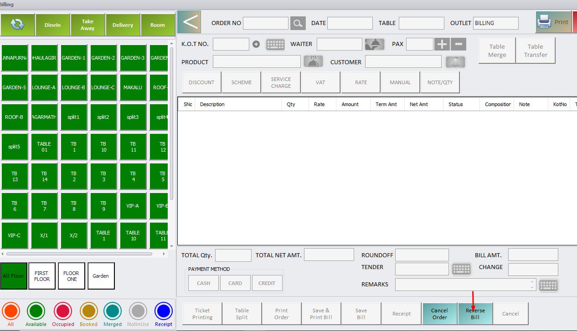Click the back arrow icon
The width and height of the screenshot is (577, 331).
coord(189,22)
